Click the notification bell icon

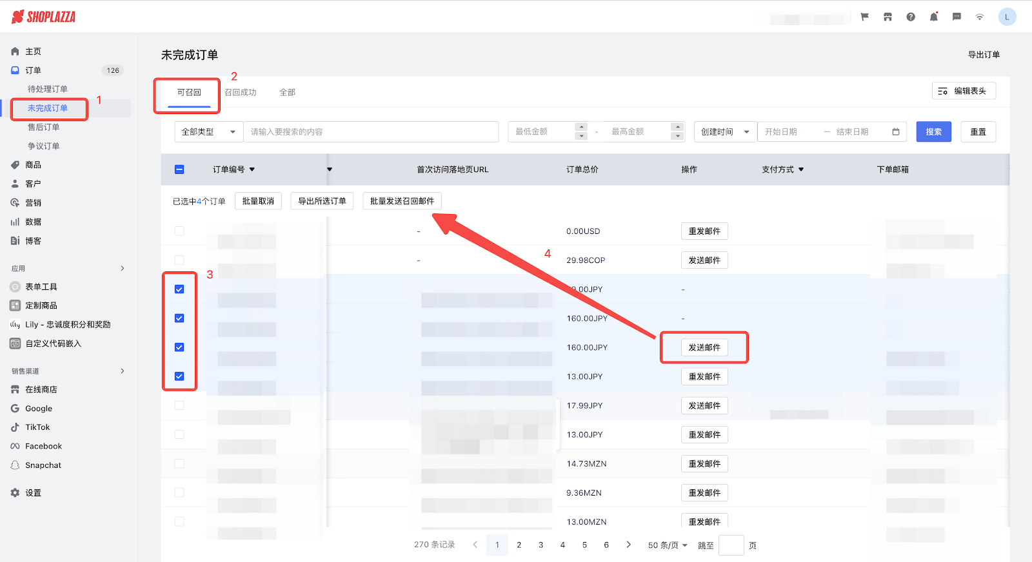(933, 17)
